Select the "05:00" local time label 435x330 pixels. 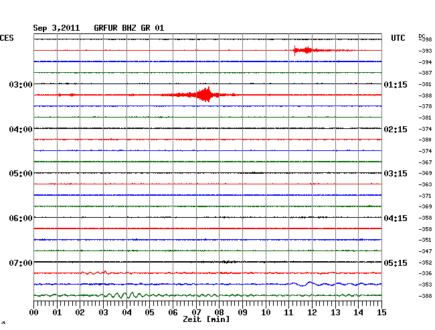pyautogui.click(x=21, y=174)
